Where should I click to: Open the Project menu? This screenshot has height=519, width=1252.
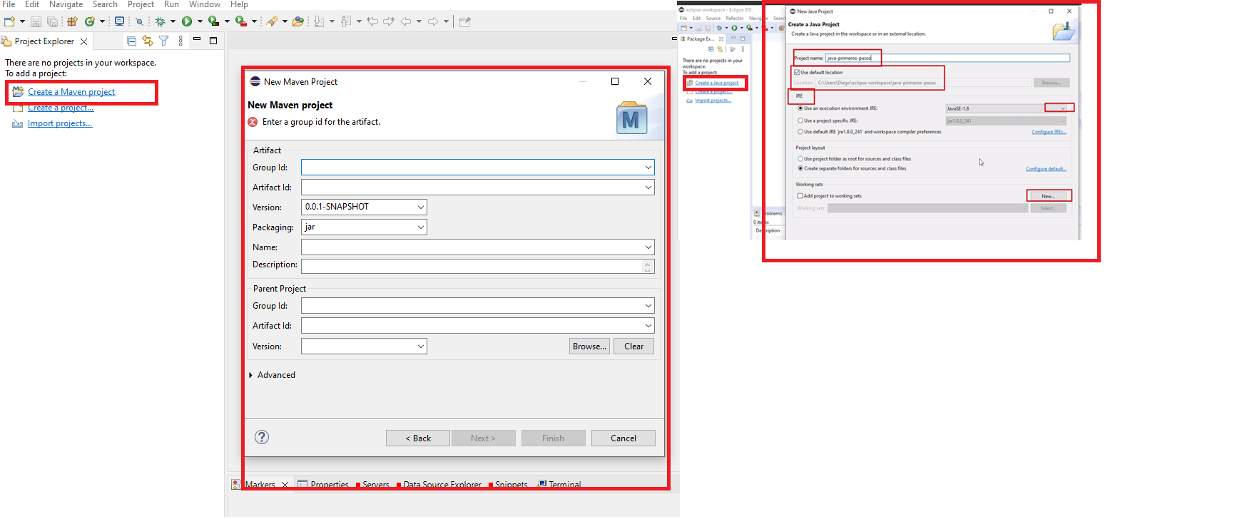tap(141, 4)
